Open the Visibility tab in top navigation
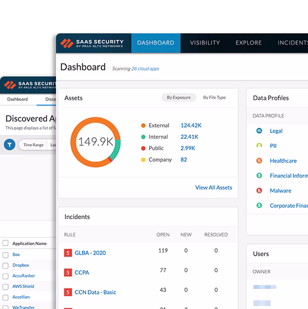Screen dimensions: 308x309 (205, 43)
